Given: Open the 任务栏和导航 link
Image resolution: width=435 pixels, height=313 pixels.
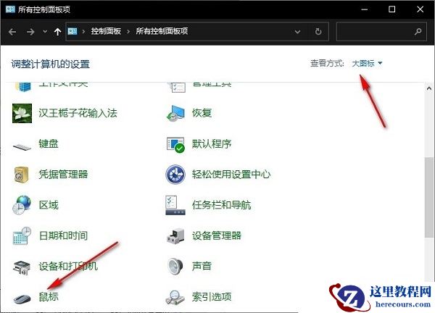Looking at the screenshot, I should [221, 205].
